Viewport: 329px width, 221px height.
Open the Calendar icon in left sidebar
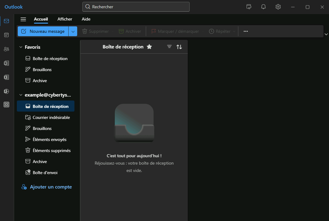(x=6, y=35)
